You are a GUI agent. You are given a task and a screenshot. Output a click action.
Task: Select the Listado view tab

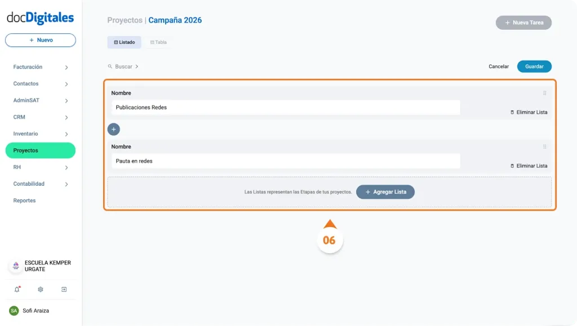point(124,42)
